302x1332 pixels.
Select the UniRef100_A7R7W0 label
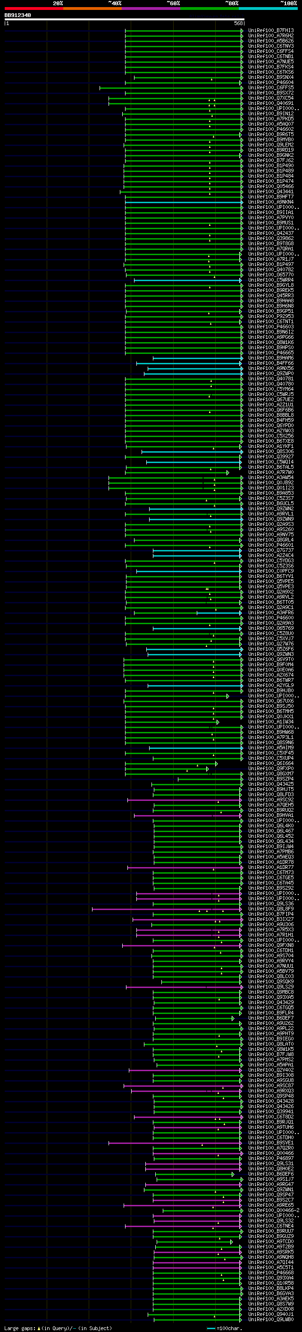pyautogui.click(x=271, y=472)
